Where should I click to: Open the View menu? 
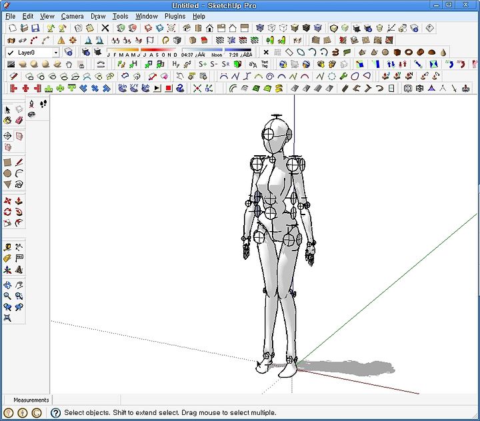pos(47,16)
